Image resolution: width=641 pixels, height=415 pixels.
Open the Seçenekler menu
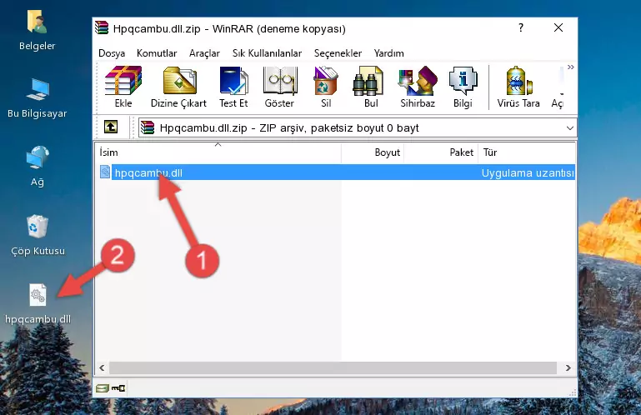pyautogui.click(x=338, y=53)
